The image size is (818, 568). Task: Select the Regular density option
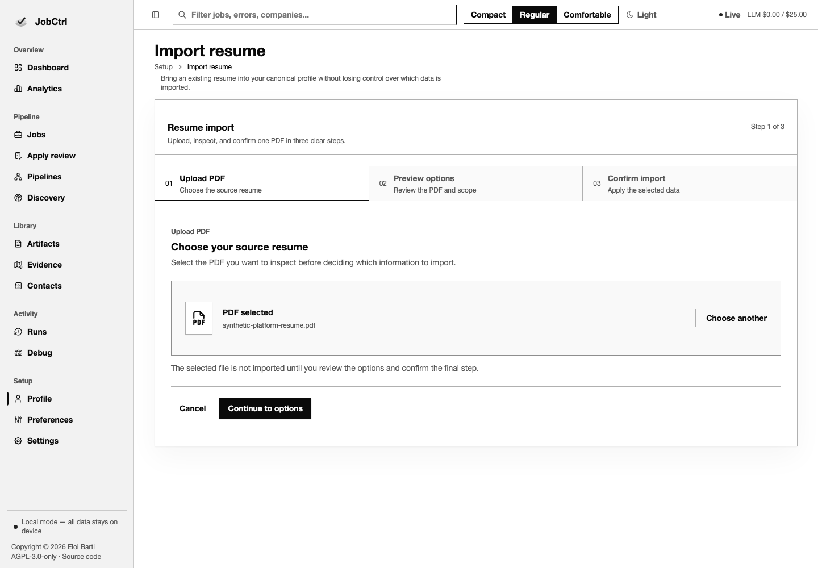pos(535,15)
